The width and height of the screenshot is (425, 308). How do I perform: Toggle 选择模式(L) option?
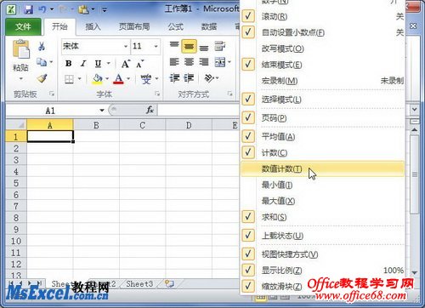tap(248, 100)
